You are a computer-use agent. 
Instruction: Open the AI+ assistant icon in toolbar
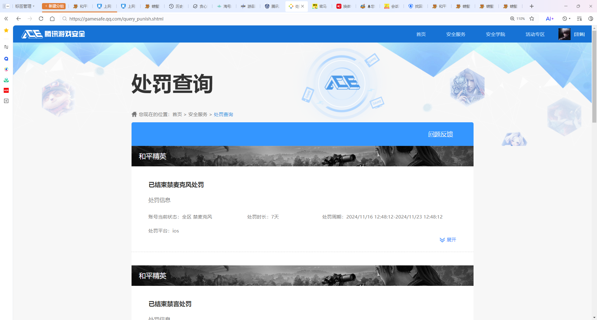pos(550,19)
